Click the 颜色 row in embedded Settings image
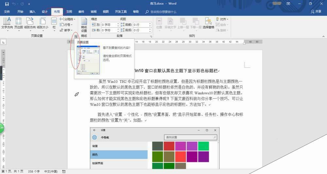The image size is (327, 174). pyautogui.click(x=119, y=155)
